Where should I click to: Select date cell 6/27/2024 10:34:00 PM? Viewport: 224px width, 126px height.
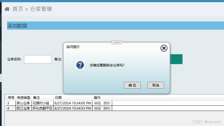(x=73, y=103)
